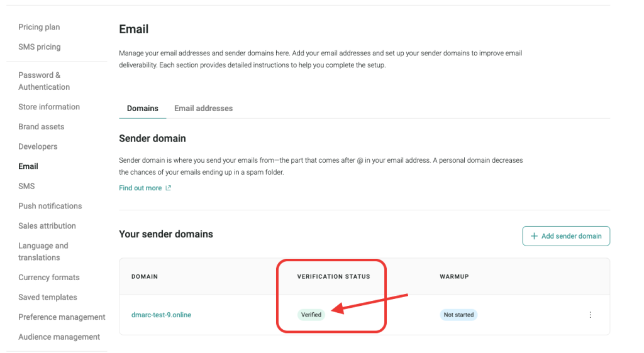This screenshot has width=644, height=353.
Task: Open Password & Authentication settings
Action: pyautogui.click(x=44, y=81)
